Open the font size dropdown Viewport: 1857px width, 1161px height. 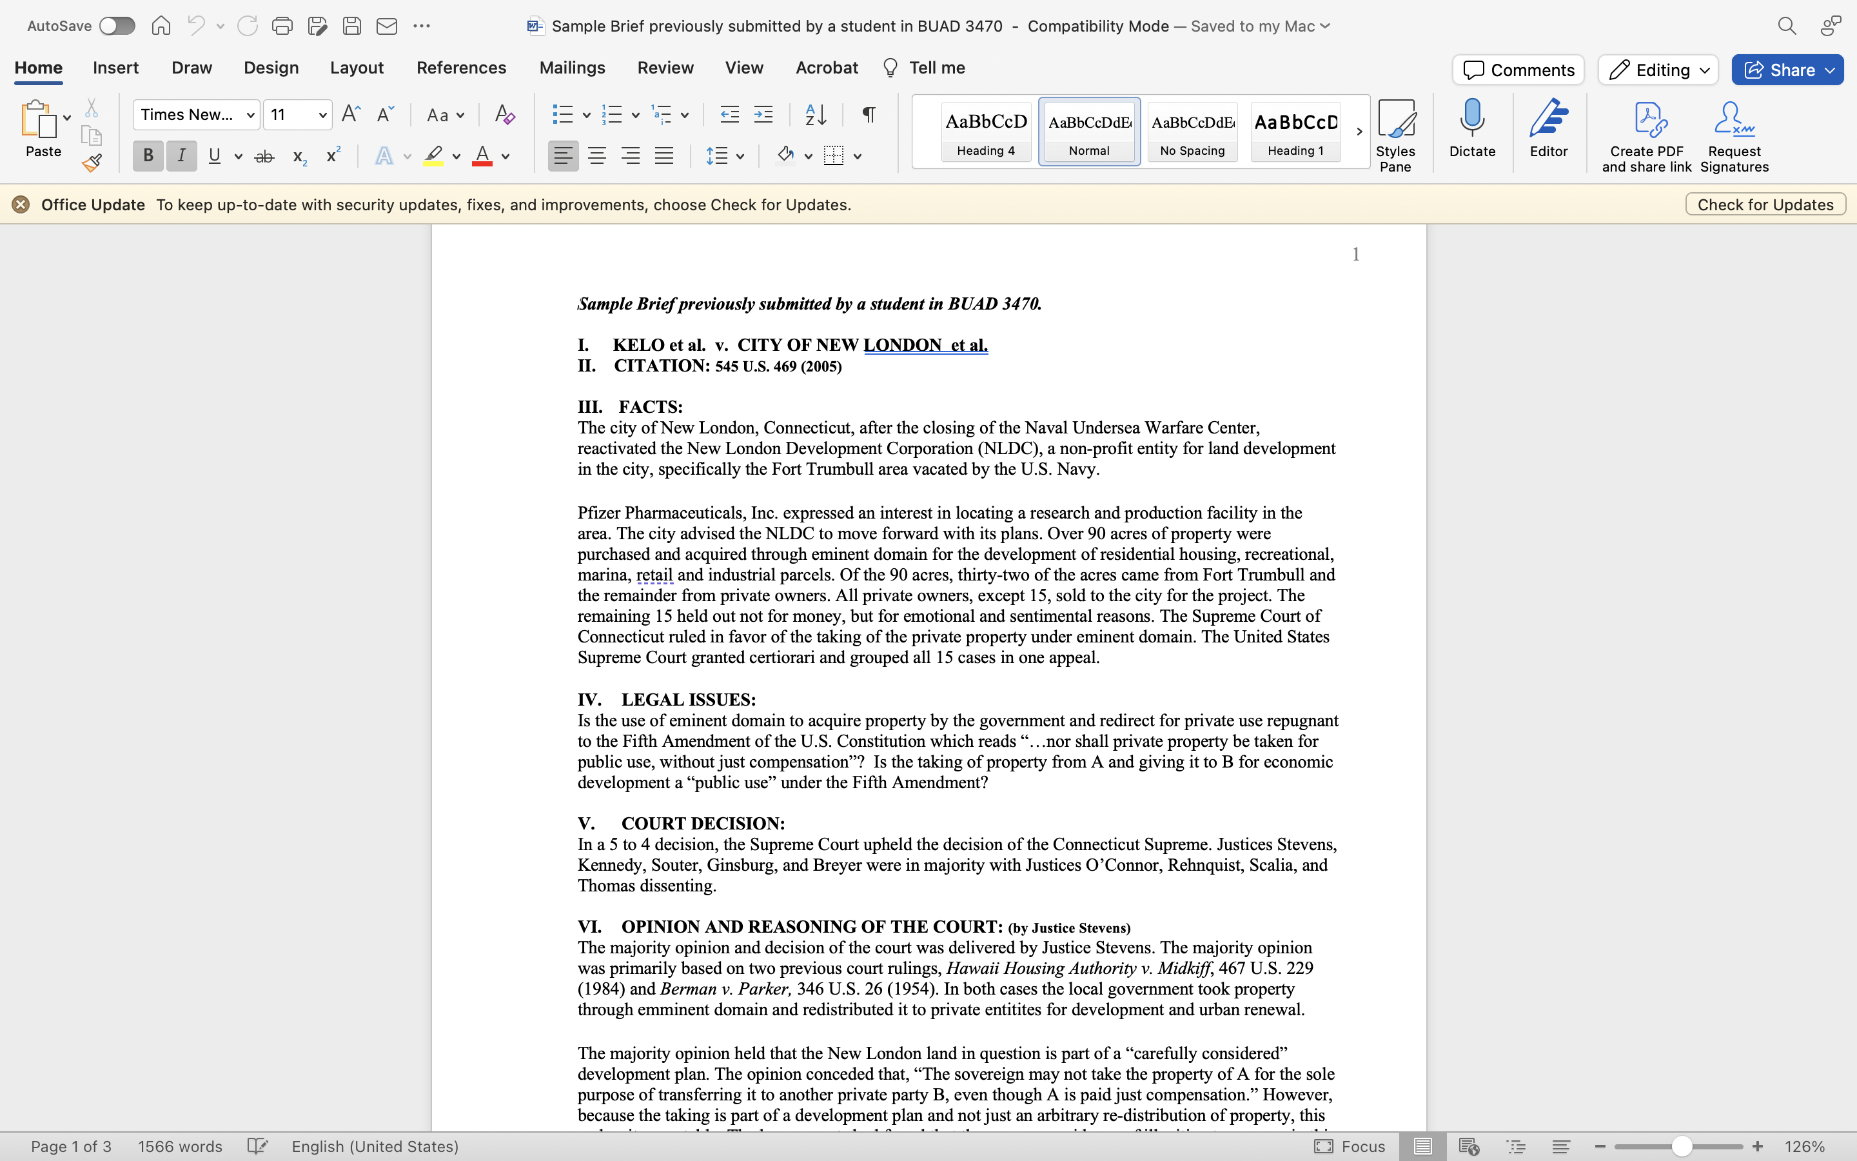pyautogui.click(x=322, y=114)
